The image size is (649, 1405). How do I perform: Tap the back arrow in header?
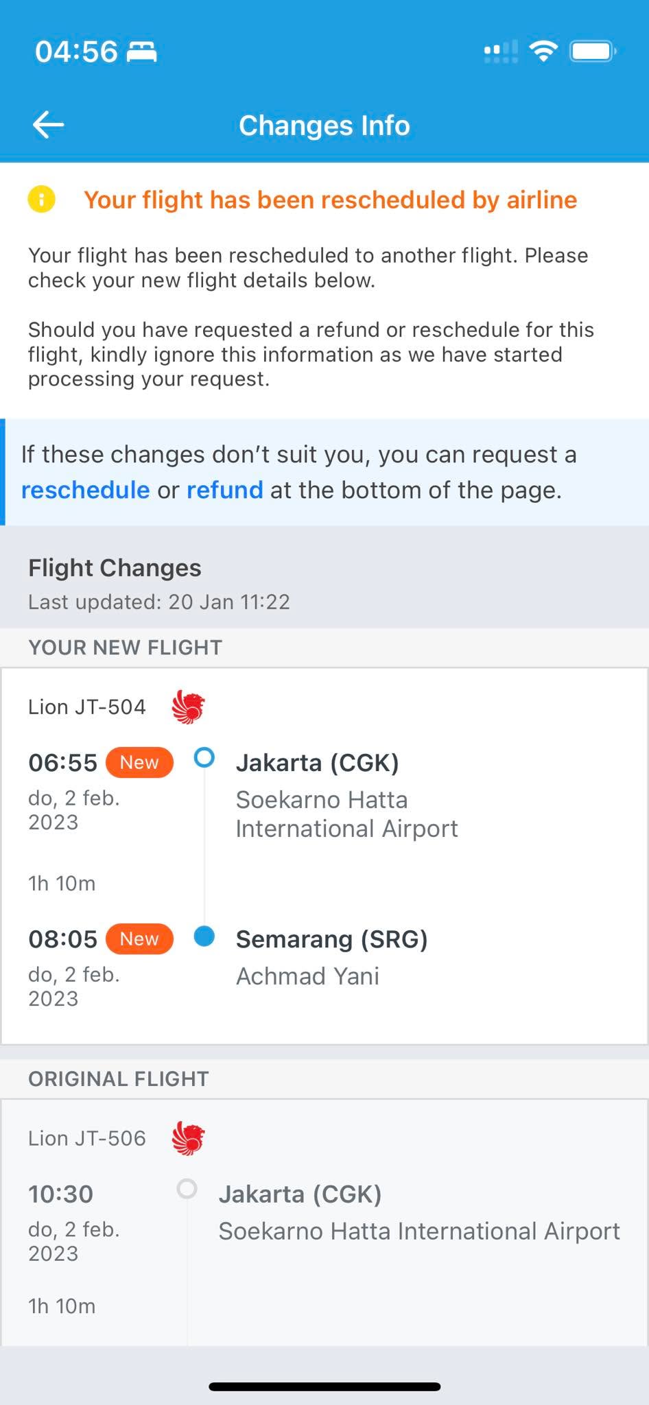[x=49, y=125]
